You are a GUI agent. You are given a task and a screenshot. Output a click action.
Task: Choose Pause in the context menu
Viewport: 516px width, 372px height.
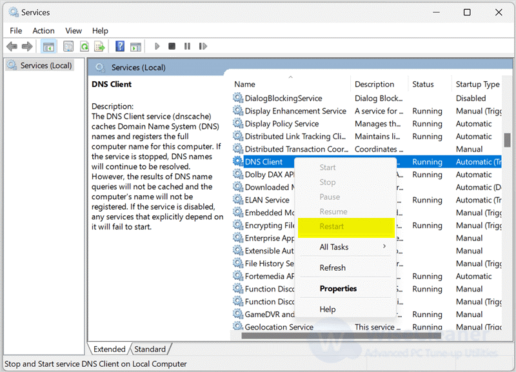tap(346, 197)
